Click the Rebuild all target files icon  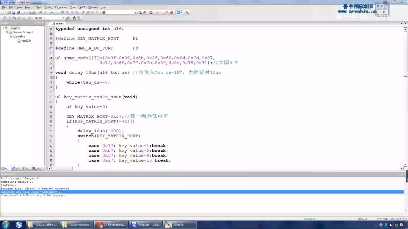point(14,18)
